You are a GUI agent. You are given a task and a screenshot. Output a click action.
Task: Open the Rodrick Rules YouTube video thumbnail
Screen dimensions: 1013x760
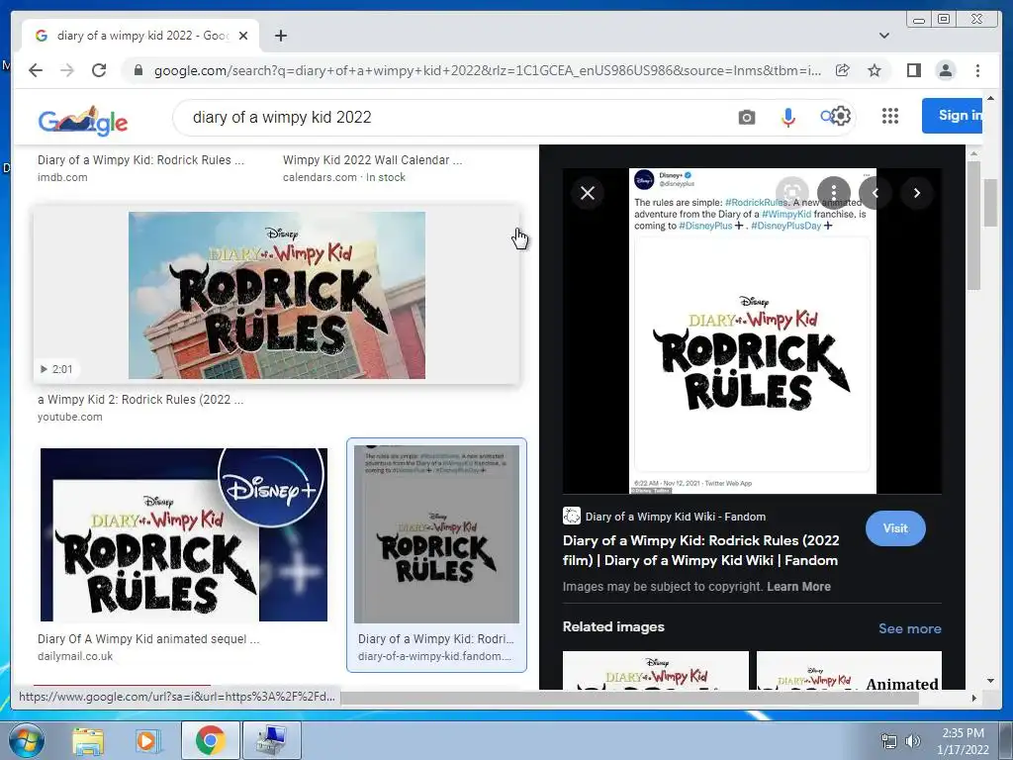click(277, 295)
